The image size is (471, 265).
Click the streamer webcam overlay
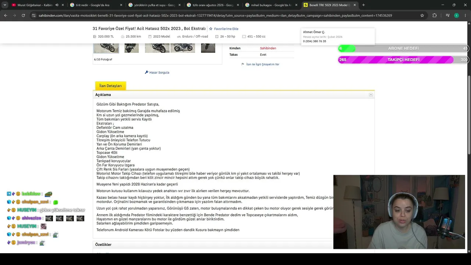(399, 212)
